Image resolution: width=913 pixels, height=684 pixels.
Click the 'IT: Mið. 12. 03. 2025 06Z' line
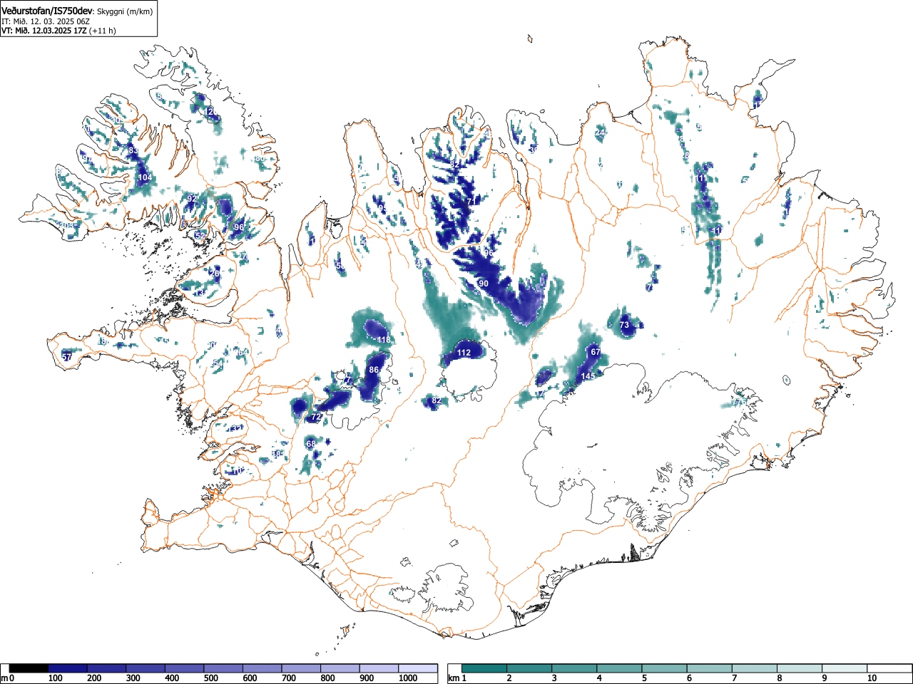(x=46, y=21)
